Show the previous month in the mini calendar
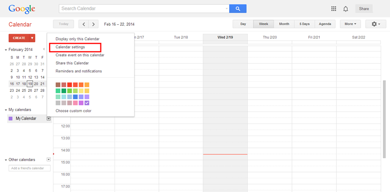 pos(44,50)
